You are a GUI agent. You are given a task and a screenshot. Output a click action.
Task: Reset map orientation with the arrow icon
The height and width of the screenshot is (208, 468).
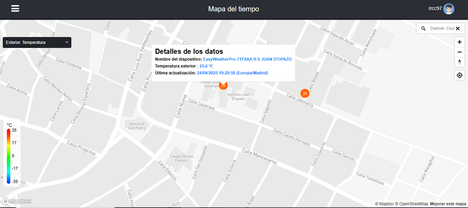(459, 62)
